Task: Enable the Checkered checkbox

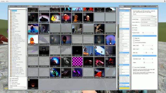Action: click(x=134, y=40)
